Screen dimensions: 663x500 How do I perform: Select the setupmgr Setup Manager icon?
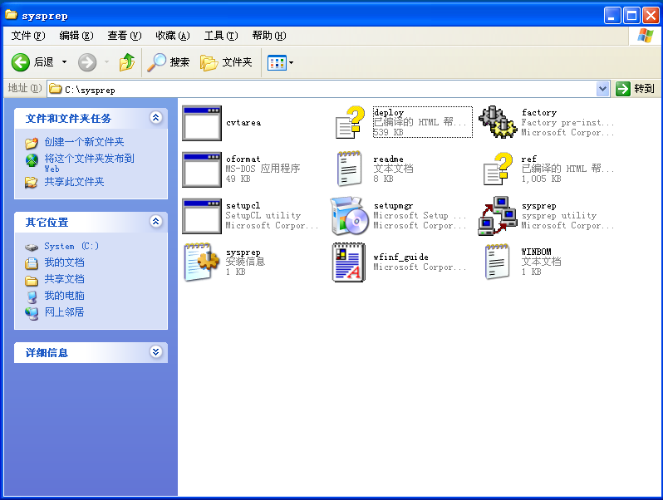350,216
